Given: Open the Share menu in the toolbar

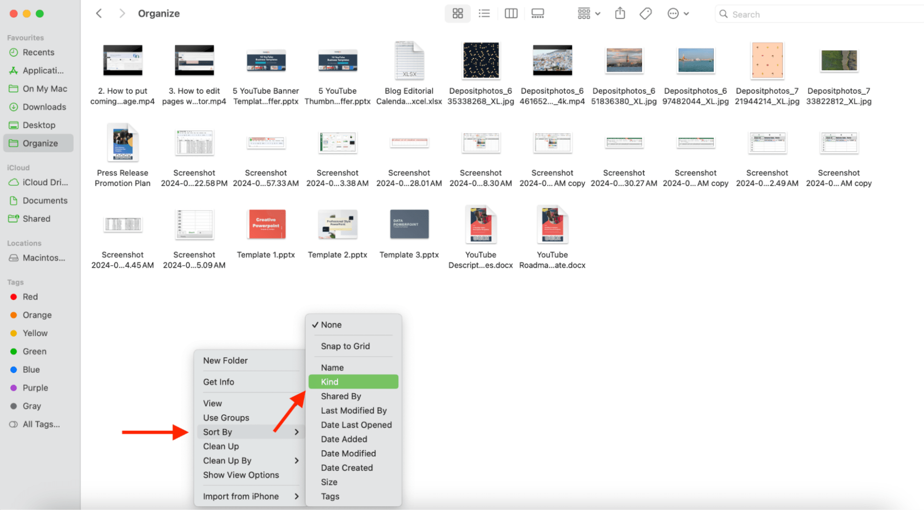Looking at the screenshot, I should coord(619,13).
